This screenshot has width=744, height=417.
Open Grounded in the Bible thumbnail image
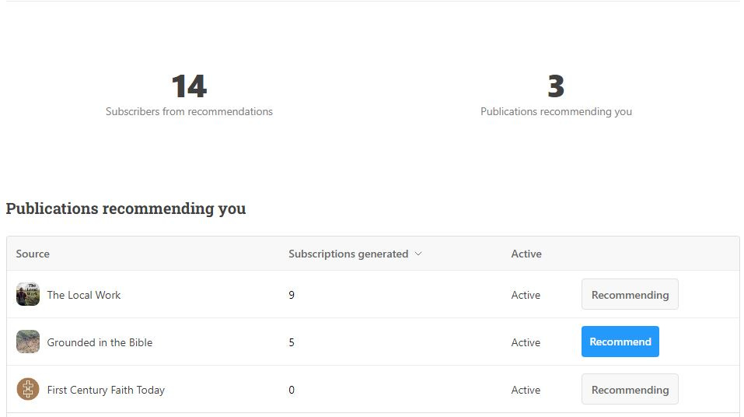(x=28, y=342)
